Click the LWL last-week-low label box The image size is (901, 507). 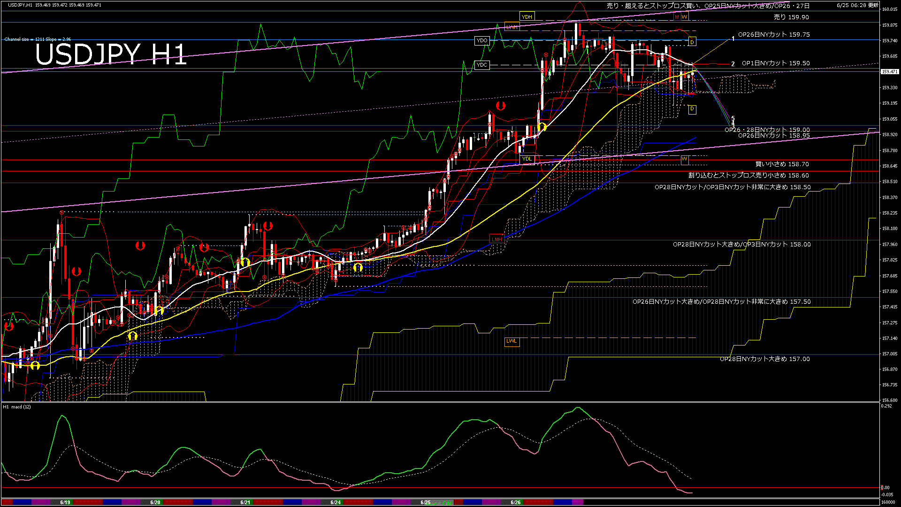(x=512, y=341)
